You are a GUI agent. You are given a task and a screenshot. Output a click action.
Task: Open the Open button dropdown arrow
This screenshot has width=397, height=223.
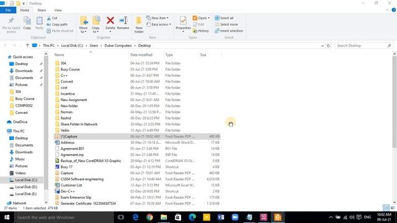point(208,18)
